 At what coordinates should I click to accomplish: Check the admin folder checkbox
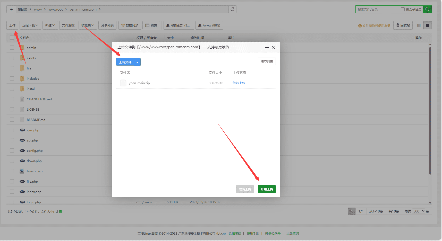[12, 48]
